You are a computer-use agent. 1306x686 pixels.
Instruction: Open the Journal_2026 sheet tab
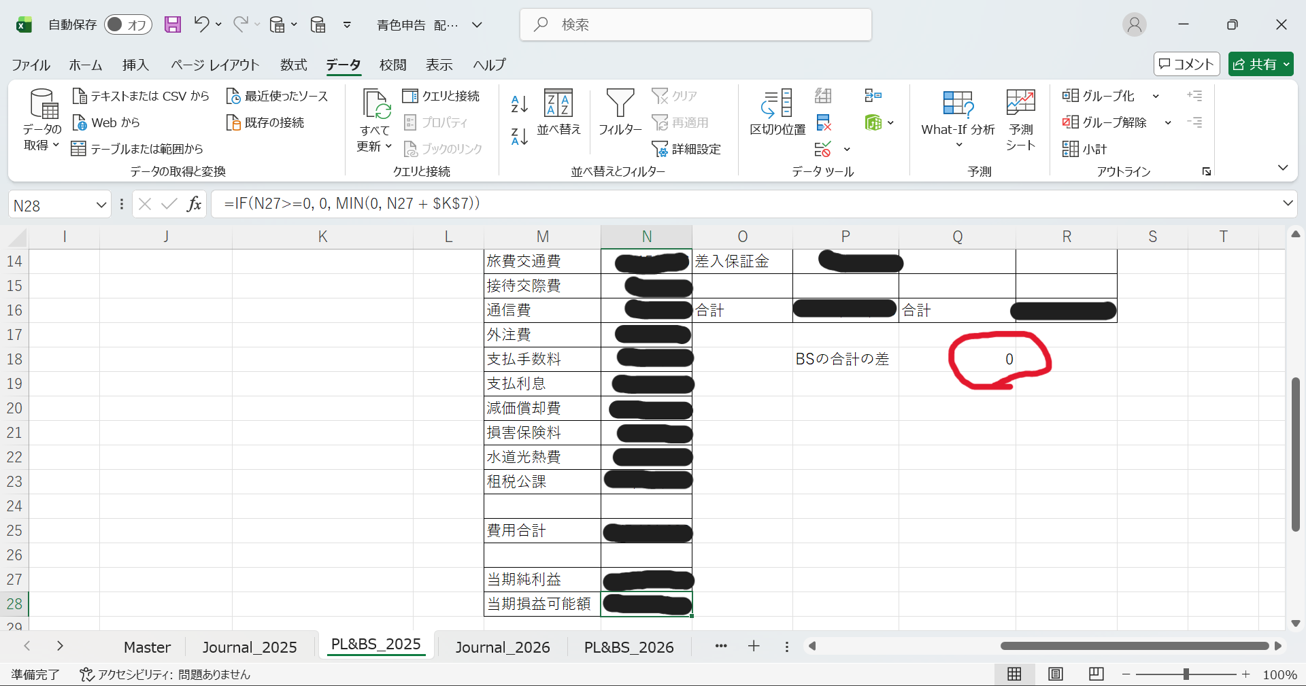503,647
